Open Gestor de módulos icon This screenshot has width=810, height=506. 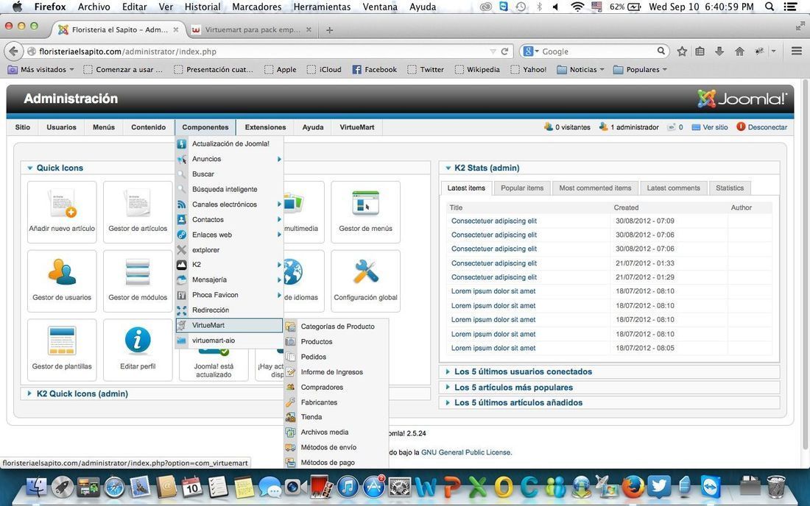[x=138, y=281]
